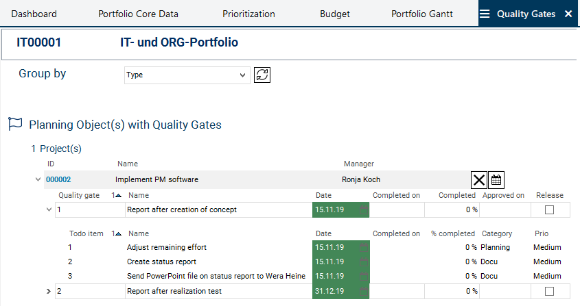
Task: Switch to the Portfolio Gantt tab
Action: pyautogui.click(x=421, y=14)
